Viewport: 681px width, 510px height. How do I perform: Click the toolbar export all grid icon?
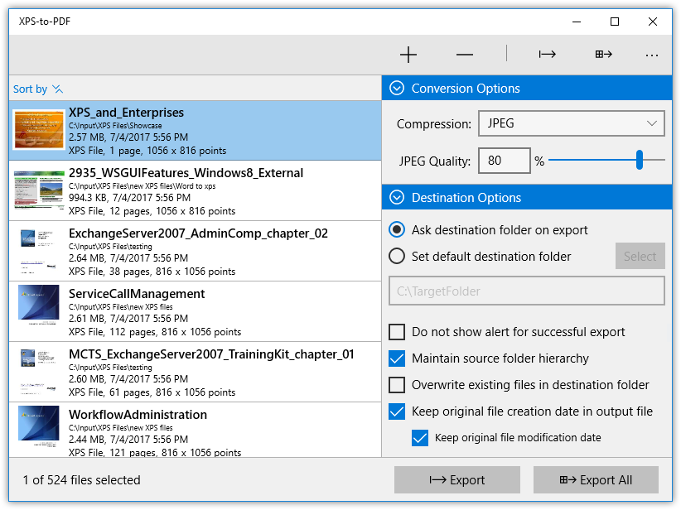click(x=602, y=55)
